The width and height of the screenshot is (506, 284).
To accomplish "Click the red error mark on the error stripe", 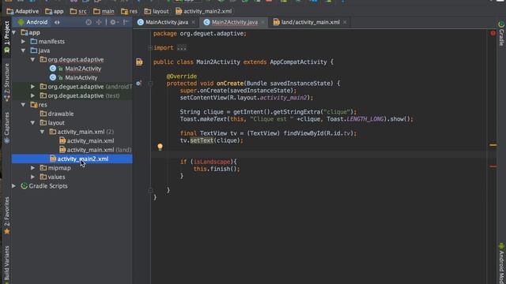I will pyautogui.click(x=493, y=166).
